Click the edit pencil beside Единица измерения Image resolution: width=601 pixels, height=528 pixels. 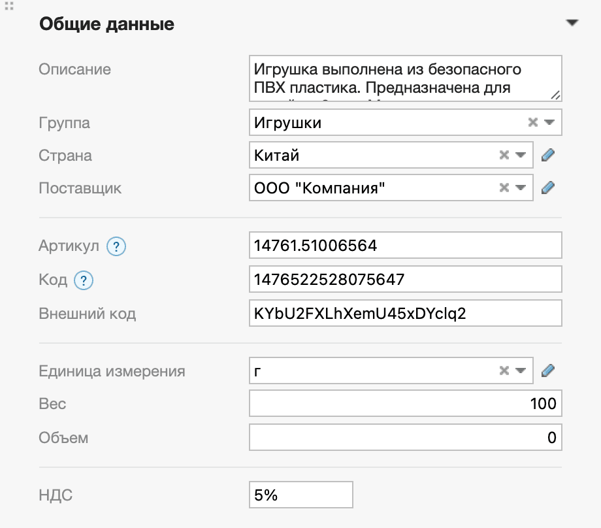(x=548, y=371)
